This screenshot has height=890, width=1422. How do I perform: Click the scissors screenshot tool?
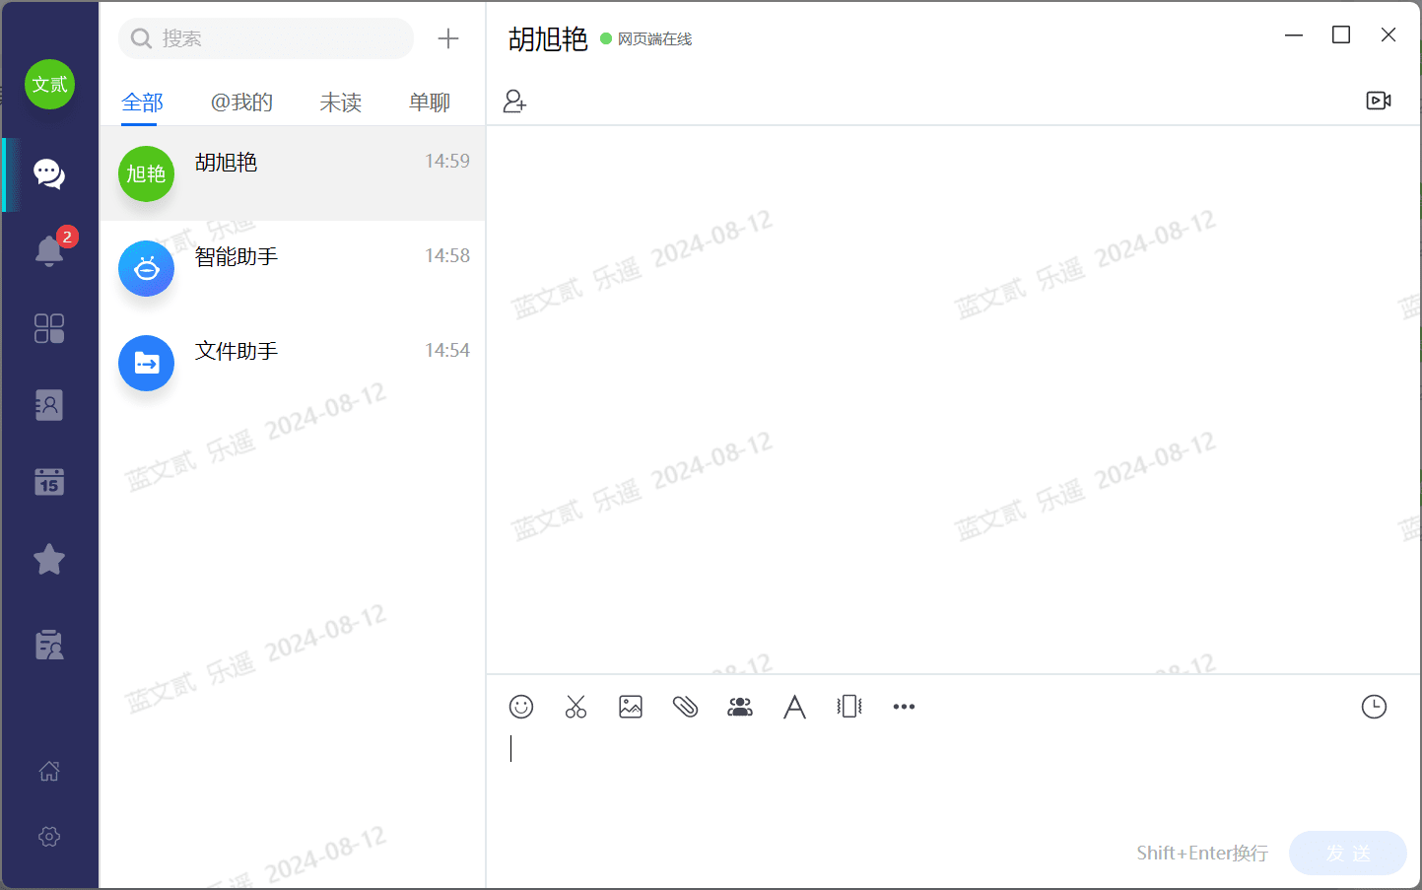576,707
